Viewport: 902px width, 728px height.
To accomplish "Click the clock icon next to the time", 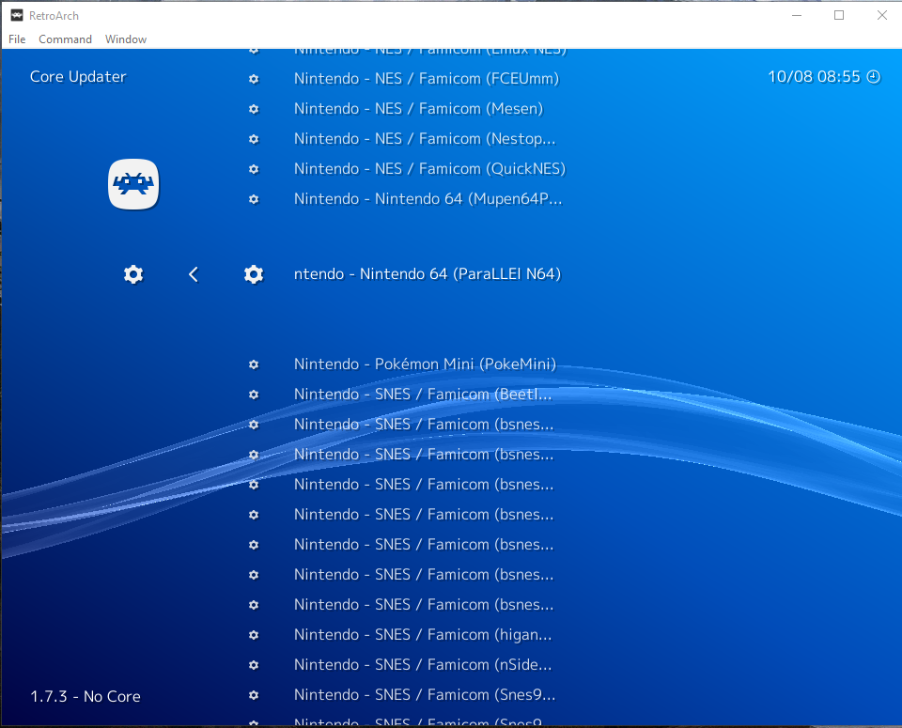I will [873, 77].
